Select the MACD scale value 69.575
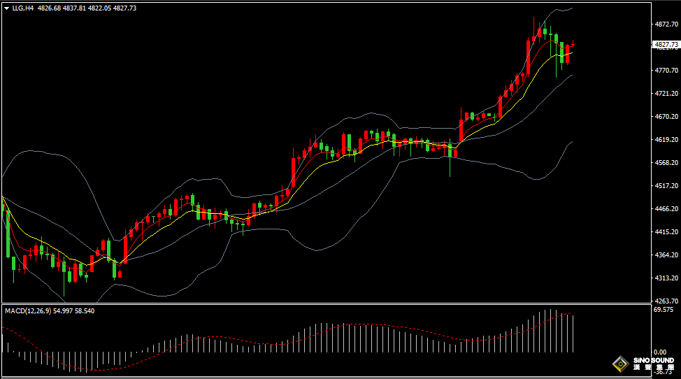 pos(664,310)
